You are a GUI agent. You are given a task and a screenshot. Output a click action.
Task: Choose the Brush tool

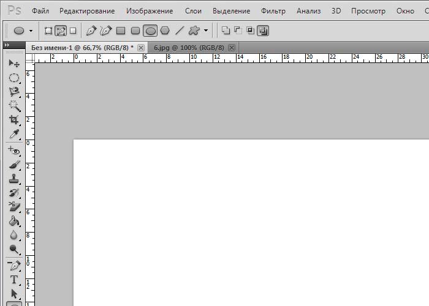(13, 164)
